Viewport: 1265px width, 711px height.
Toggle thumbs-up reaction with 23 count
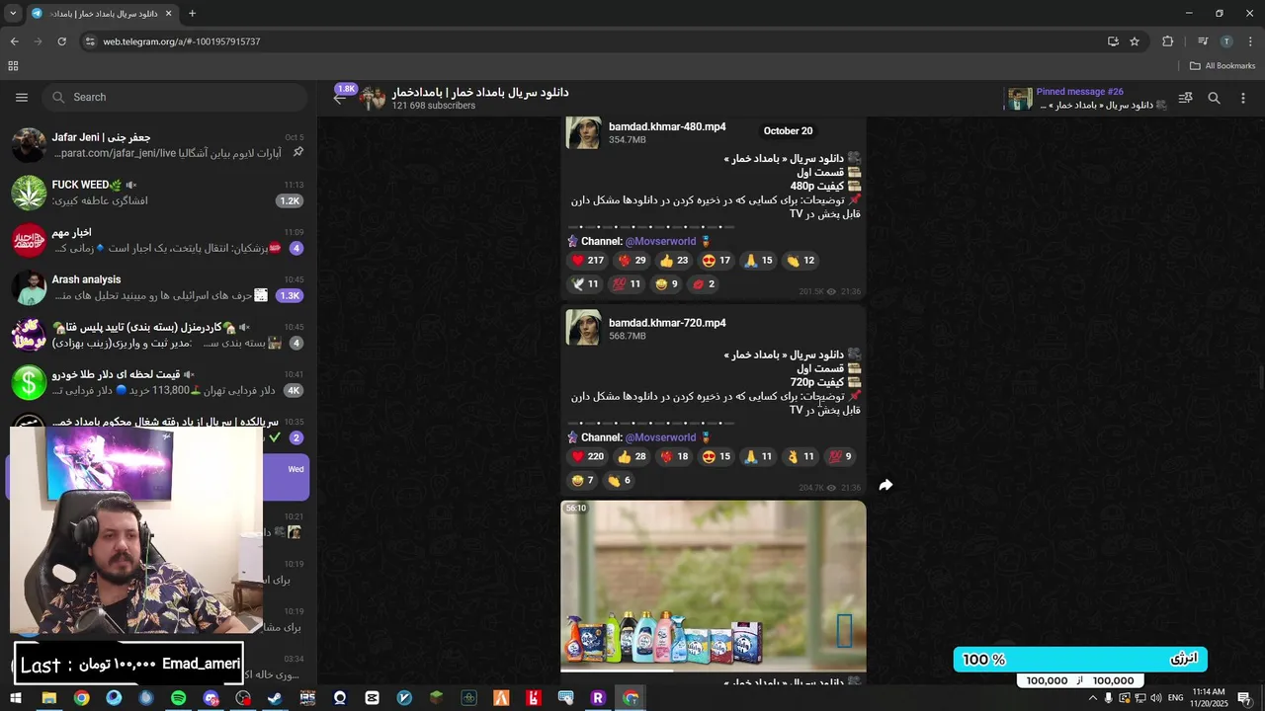coord(674,261)
